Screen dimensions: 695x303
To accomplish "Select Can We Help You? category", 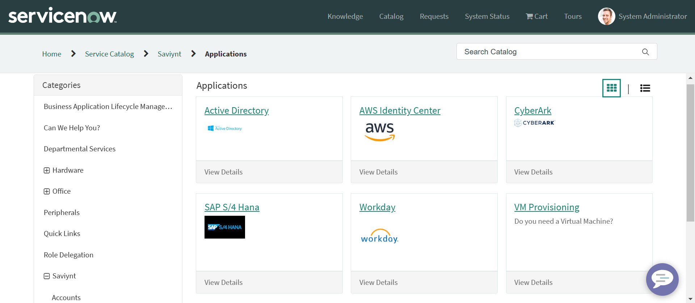I will click(x=72, y=128).
